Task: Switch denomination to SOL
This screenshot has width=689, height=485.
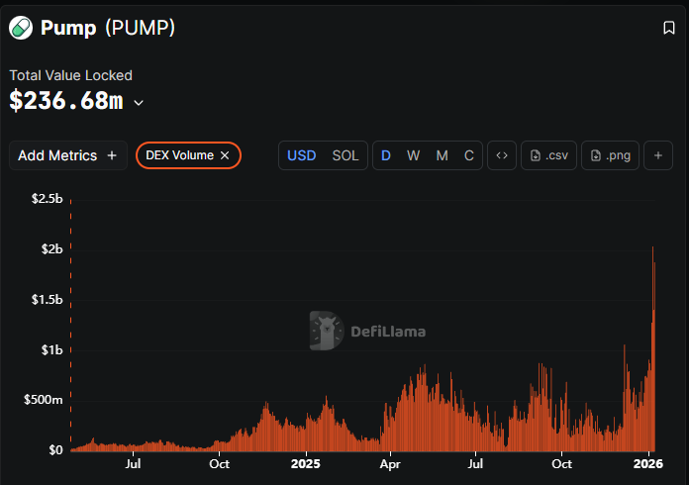Action: pyautogui.click(x=345, y=155)
